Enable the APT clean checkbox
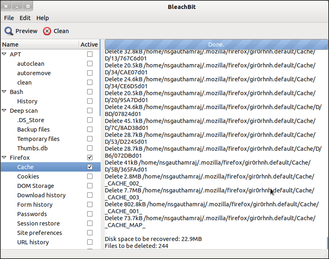This screenshot has height=259, width=329. coord(90,83)
